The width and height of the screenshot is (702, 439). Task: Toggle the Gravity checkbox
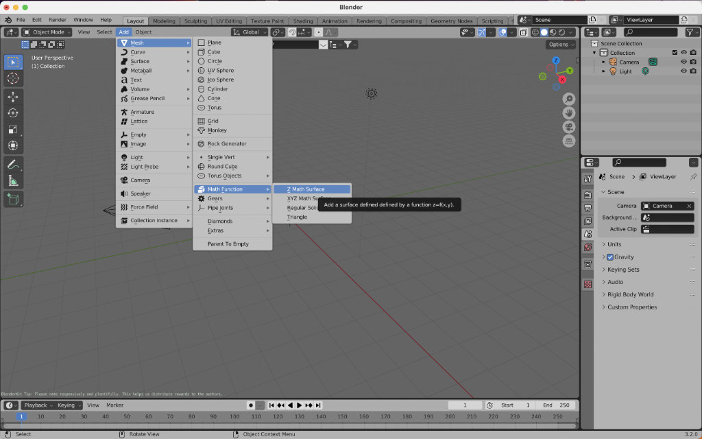610,257
